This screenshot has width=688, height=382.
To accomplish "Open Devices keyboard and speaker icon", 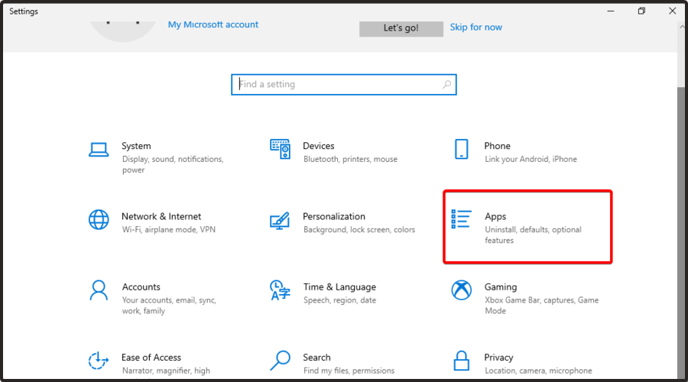I will point(280,149).
